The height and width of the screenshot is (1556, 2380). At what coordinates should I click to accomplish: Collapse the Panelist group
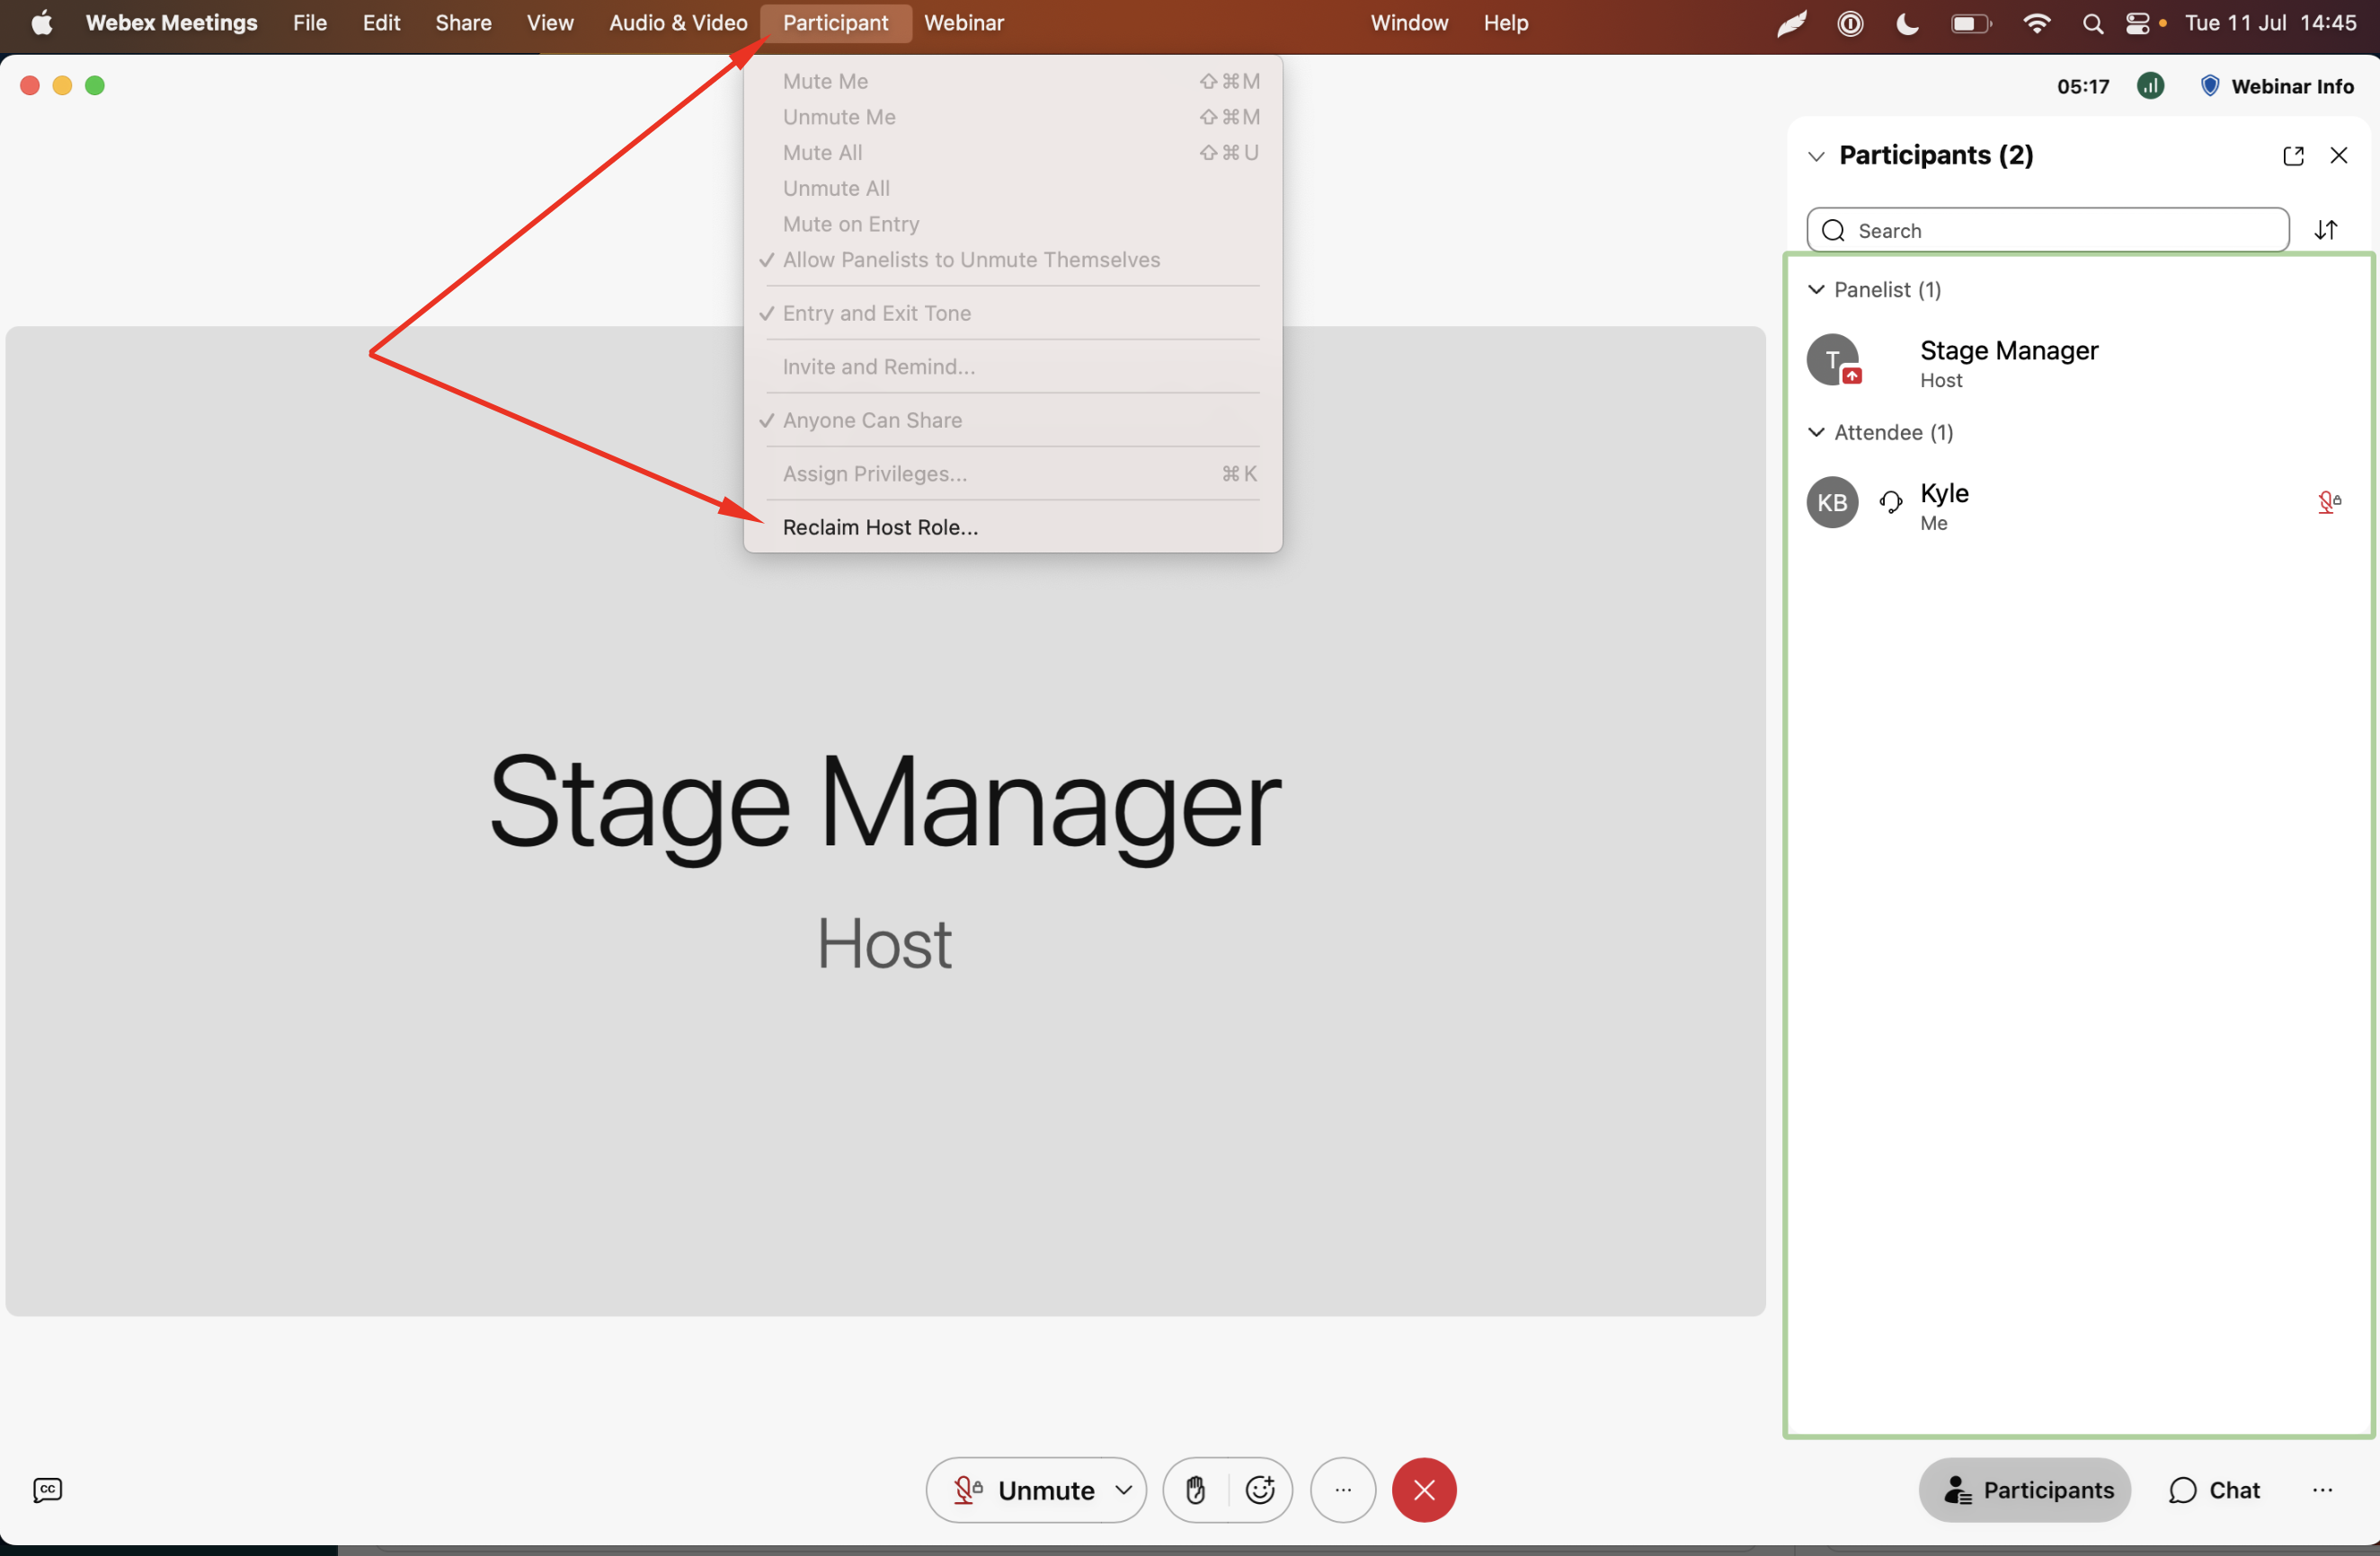pyautogui.click(x=1817, y=290)
